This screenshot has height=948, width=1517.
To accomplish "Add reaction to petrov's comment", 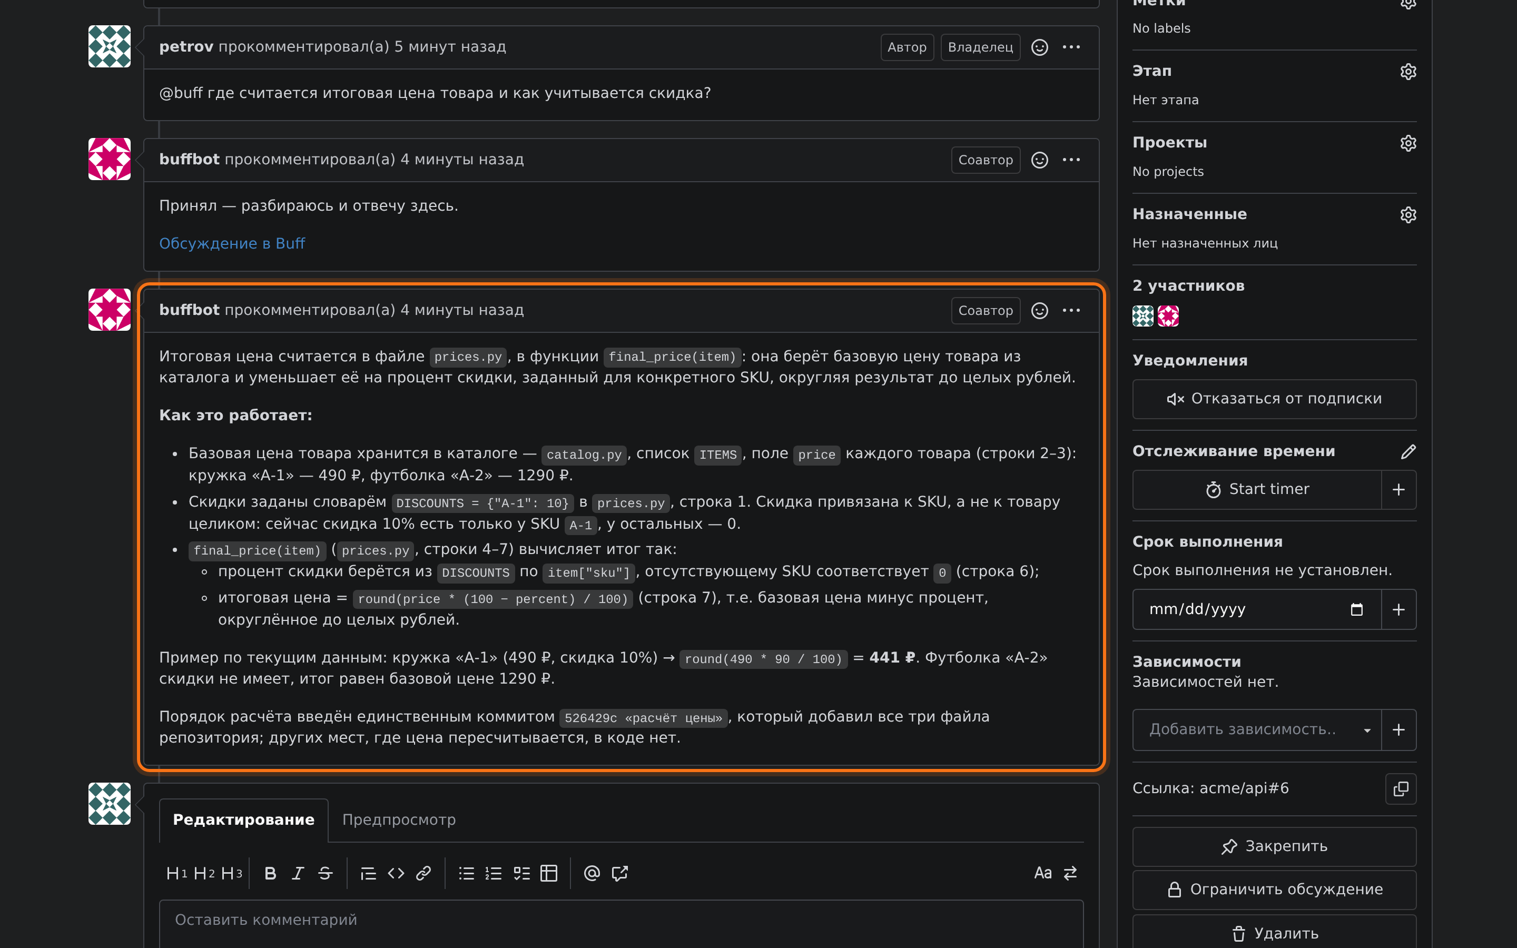I will [1039, 47].
